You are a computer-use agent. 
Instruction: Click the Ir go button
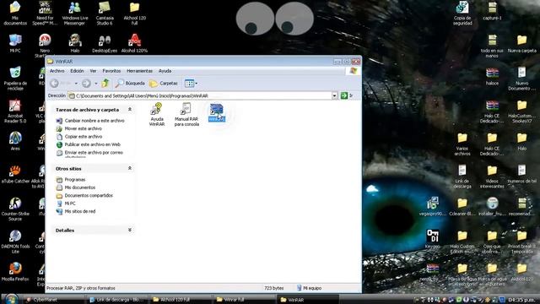point(347,95)
